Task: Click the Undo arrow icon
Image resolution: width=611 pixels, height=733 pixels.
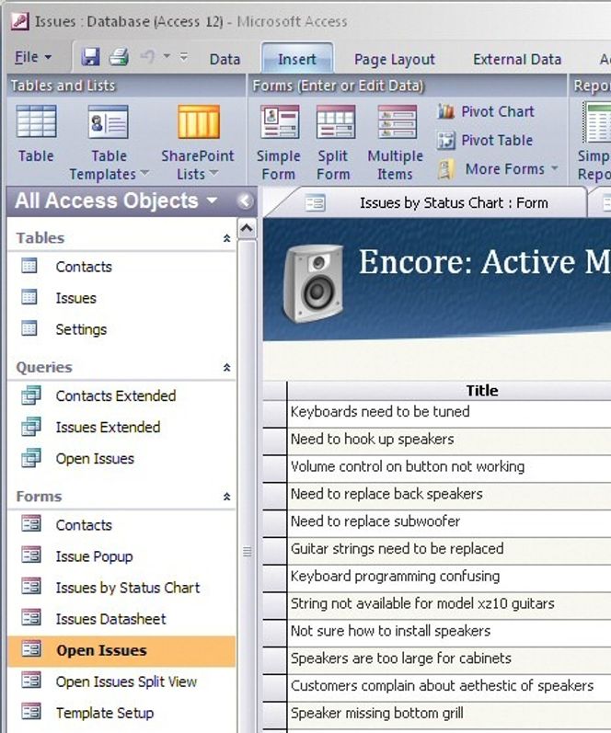Action: click(148, 57)
